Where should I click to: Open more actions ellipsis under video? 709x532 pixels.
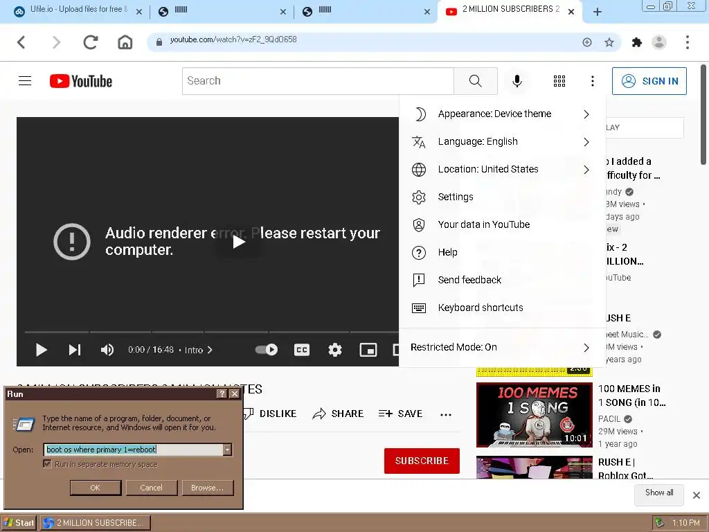446,414
